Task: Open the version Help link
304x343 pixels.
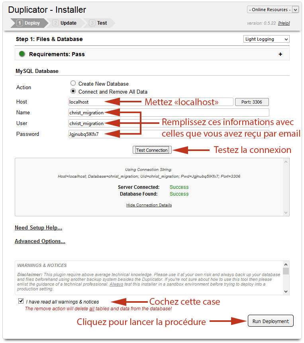Action: coord(284,23)
